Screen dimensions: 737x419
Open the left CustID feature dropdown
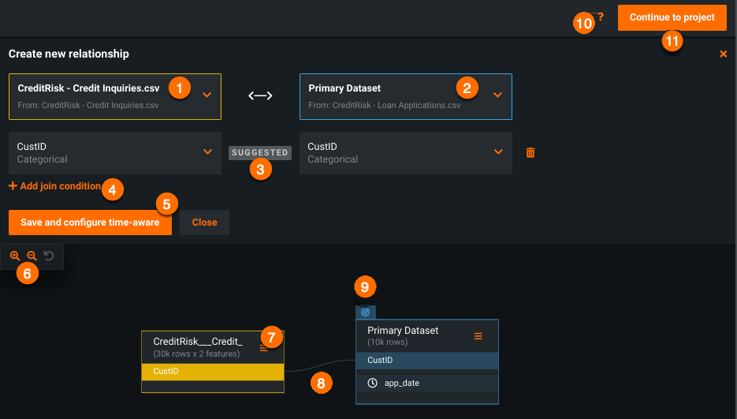click(x=207, y=152)
